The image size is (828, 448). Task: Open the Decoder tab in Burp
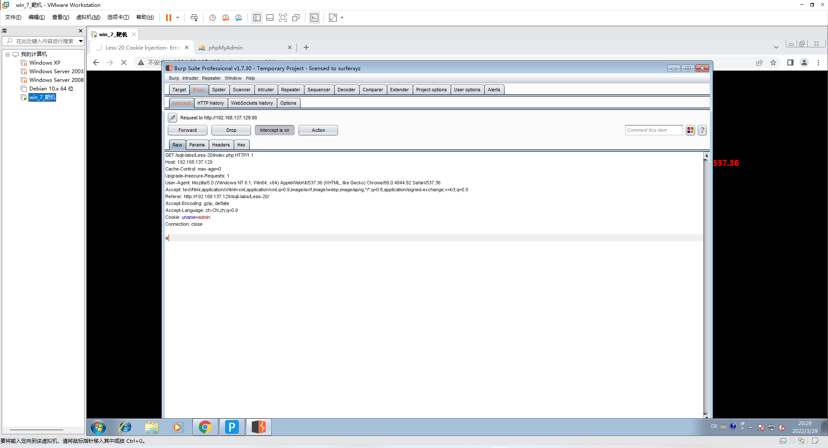[346, 90]
